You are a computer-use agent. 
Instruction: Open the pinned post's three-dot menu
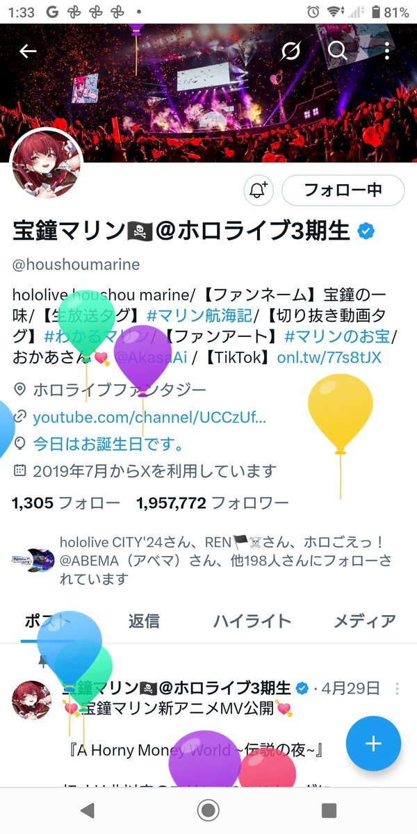(x=398, y=689)
